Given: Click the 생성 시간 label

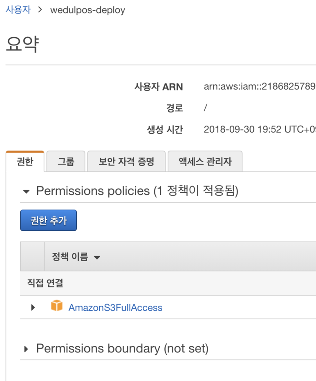Looking at the screenshot, I should click(165, 129).
